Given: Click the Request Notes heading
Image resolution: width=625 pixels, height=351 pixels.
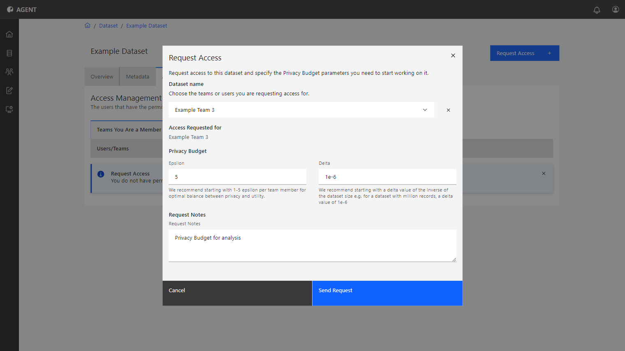Looking at the screenshot, I should coord(187,215).
